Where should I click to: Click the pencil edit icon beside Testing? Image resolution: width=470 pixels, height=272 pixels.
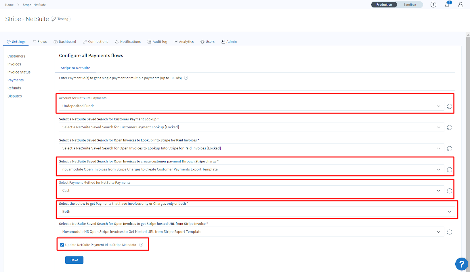click(54, 19)
